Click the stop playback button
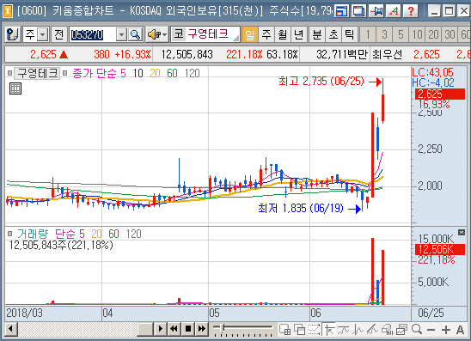This screenshot has width=471, height=341. [x=188, y=329]
